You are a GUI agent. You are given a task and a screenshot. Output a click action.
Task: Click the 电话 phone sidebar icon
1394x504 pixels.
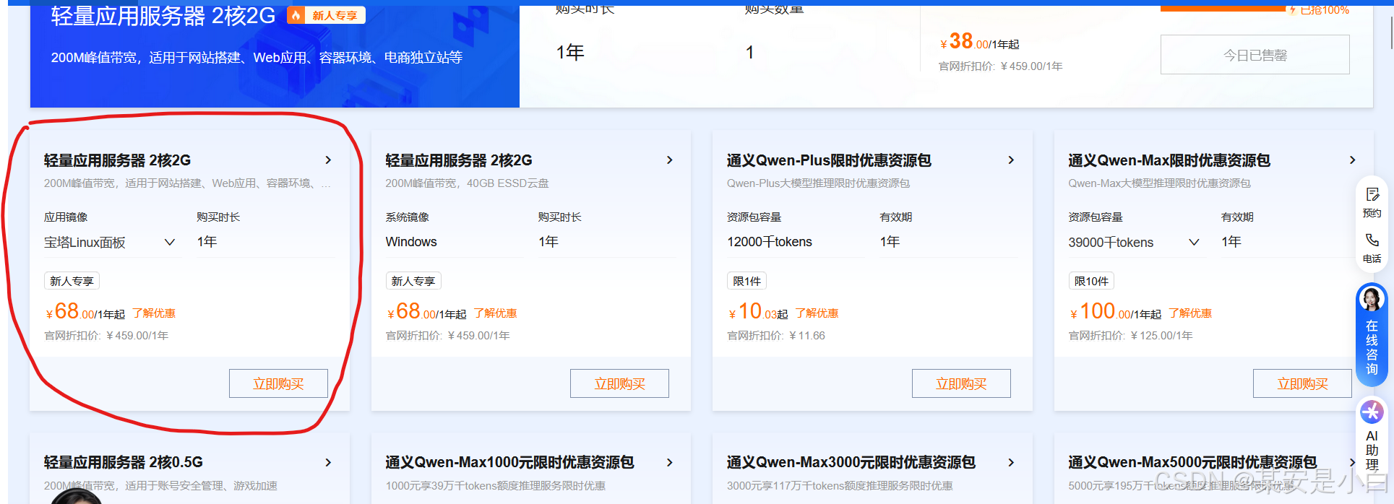tap(1372, 248)
